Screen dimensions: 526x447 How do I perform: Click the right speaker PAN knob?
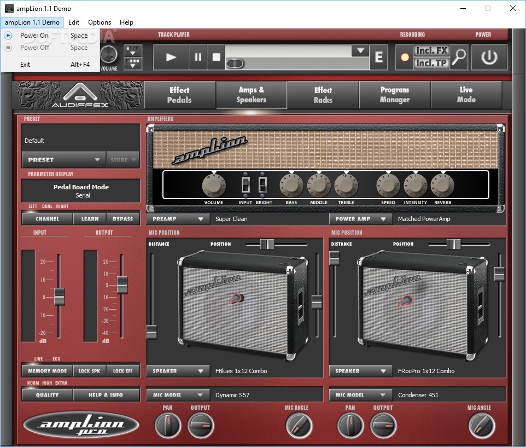(350, 425)
